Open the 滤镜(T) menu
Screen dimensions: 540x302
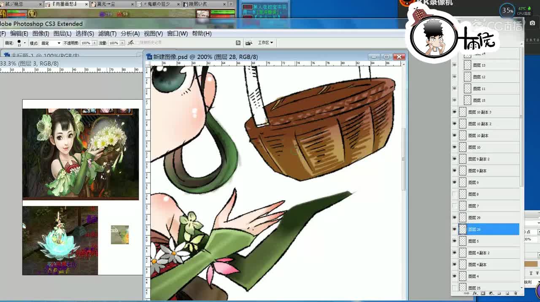(107, 33)
